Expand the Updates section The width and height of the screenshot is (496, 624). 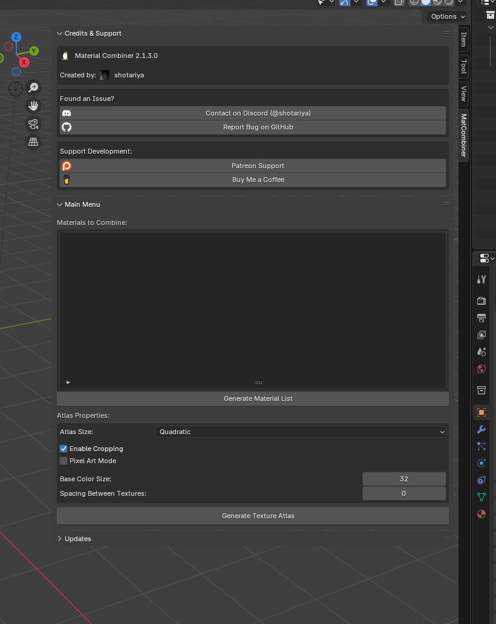[59, 538]
